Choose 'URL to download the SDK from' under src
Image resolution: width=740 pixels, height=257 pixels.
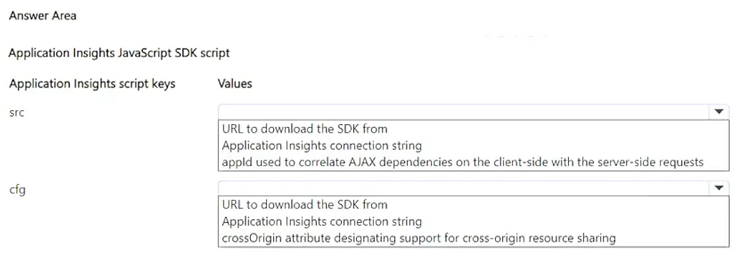coord(304,128)
